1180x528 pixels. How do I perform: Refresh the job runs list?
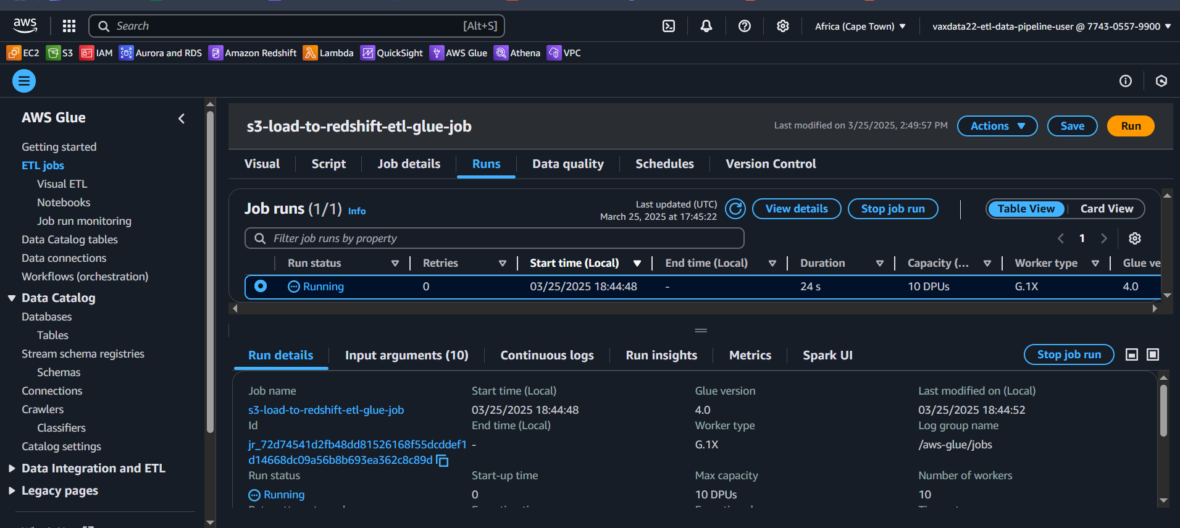tap(735, 209)
